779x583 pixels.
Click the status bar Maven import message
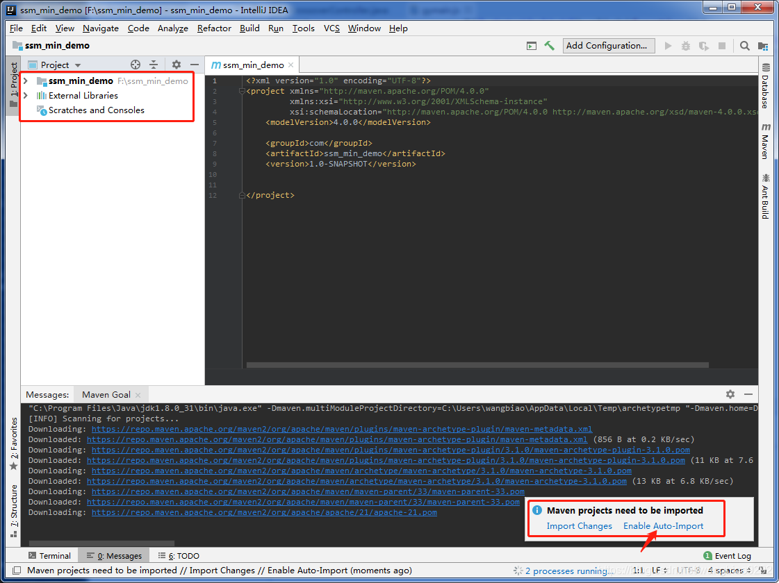[x=219, y=571]
